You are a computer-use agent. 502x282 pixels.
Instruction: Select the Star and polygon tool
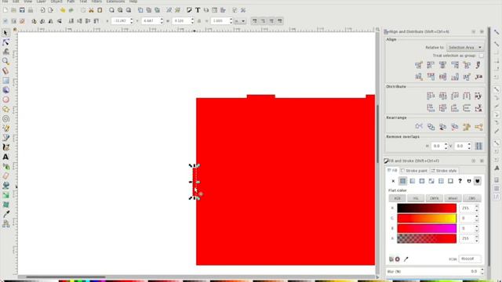[x=5, y=109]
